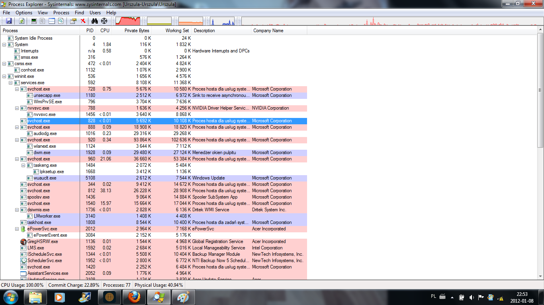Click the scrollbar up arrow
This screenshot has height=305, width=544.
tap(540, 30)
